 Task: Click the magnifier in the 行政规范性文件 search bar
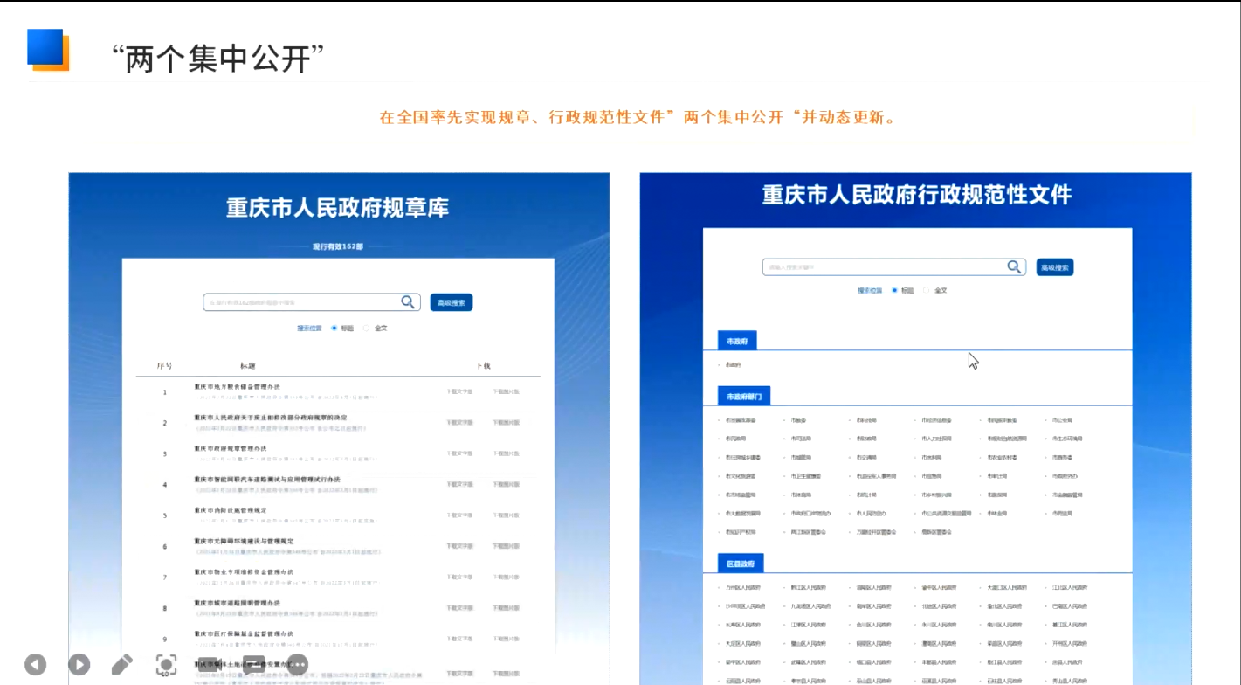[x=1014, y=267]
